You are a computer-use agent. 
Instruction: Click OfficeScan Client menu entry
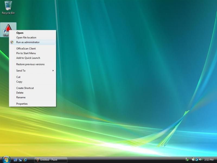click(26, 49)
